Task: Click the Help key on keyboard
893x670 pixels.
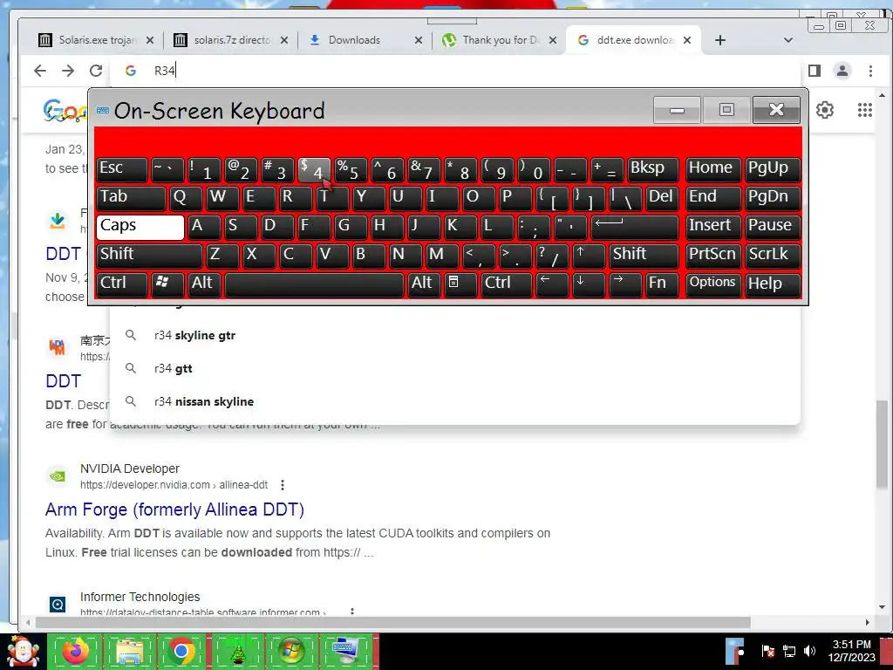Action: pyautogui.click(x=772, y=284)
